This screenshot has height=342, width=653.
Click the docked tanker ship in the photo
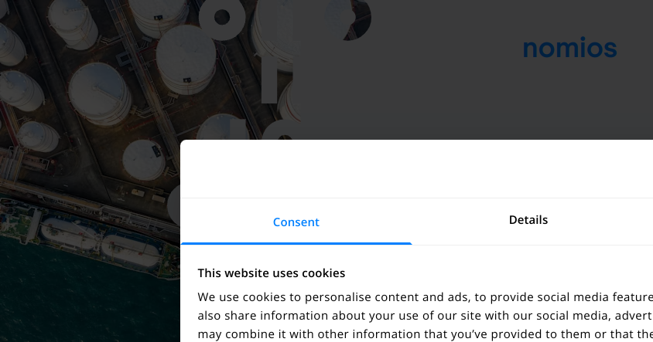90,239
